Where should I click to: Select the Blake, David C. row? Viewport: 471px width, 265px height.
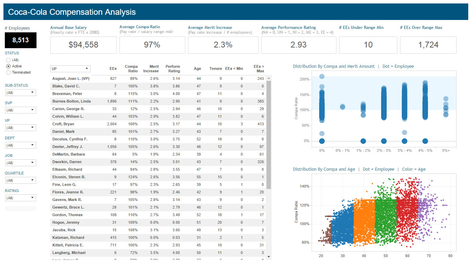pyautogui.click(x=158, y=86)
